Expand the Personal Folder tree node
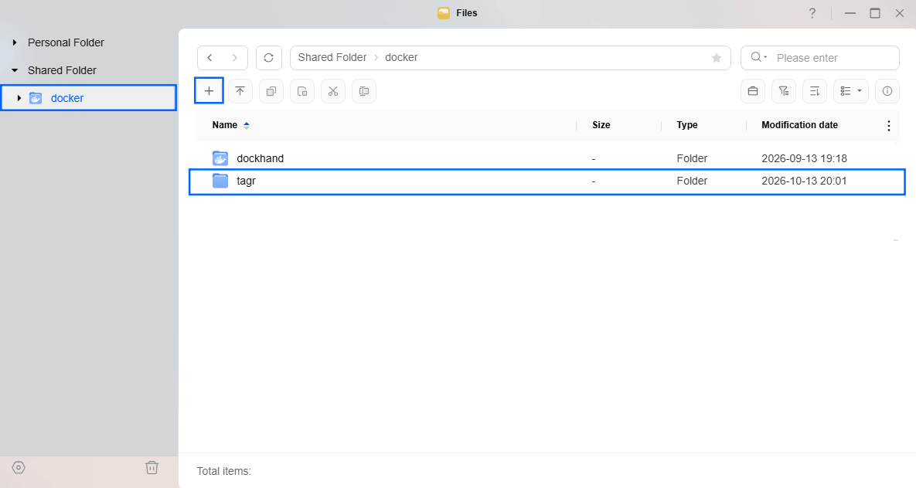 click(15, 42)
